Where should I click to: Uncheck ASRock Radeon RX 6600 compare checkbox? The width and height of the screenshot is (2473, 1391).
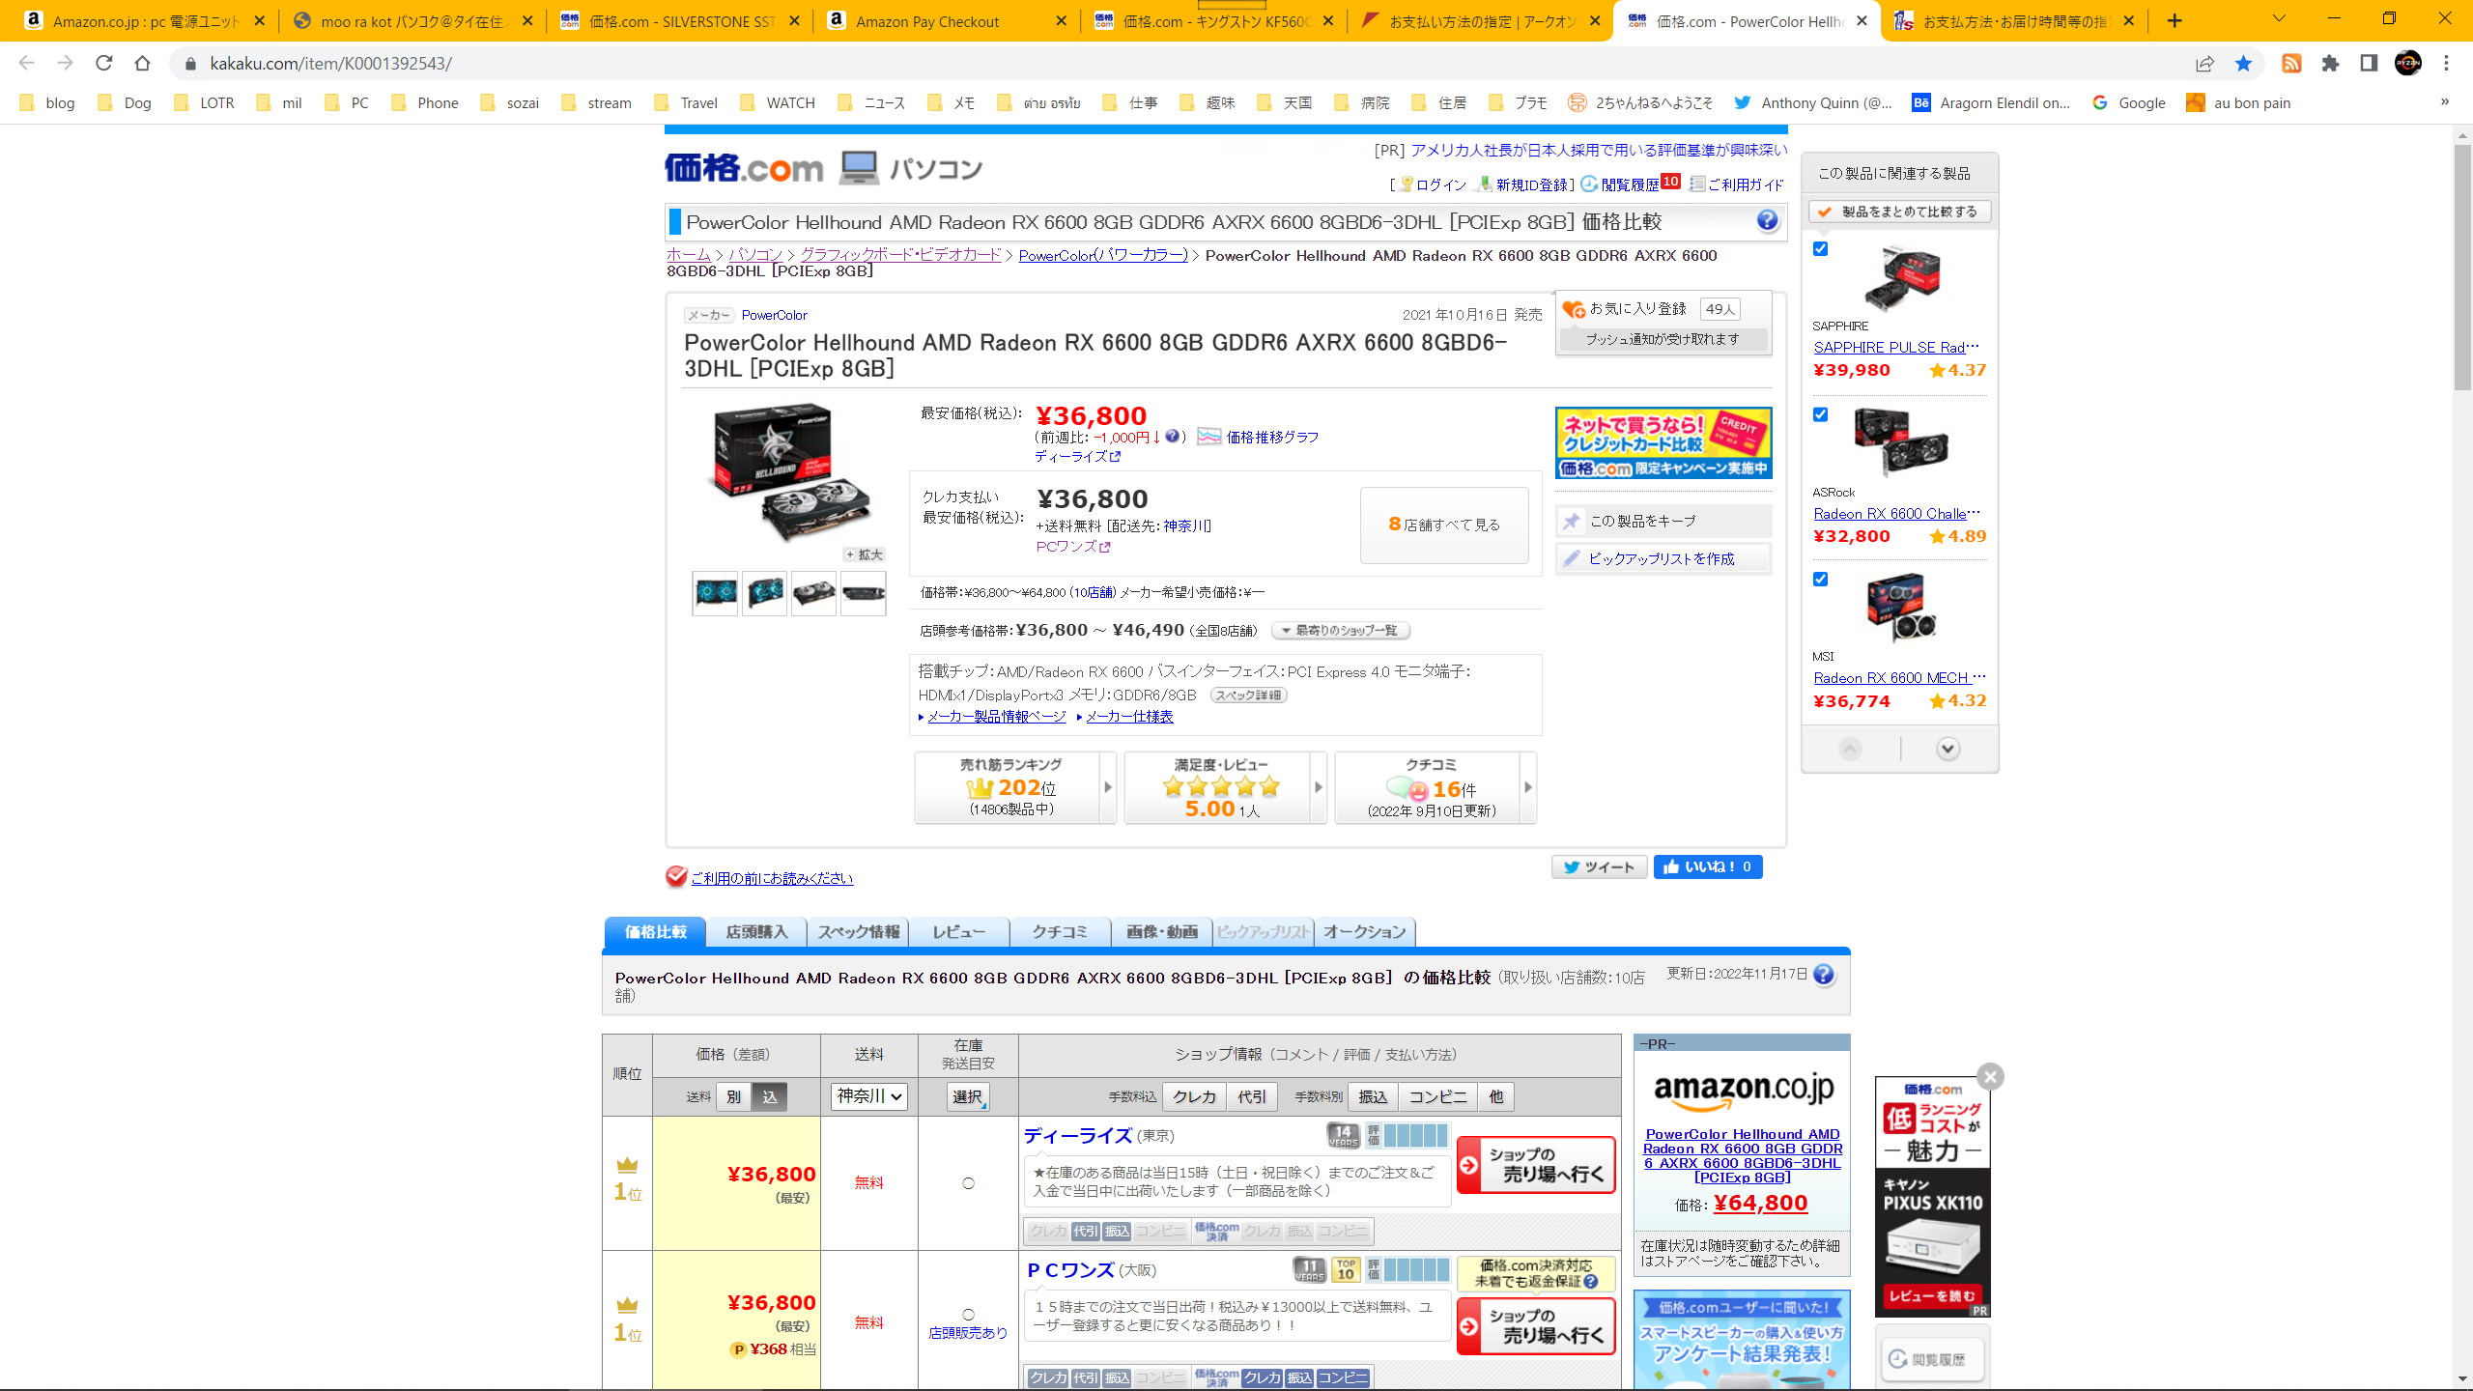(1820, 414)
